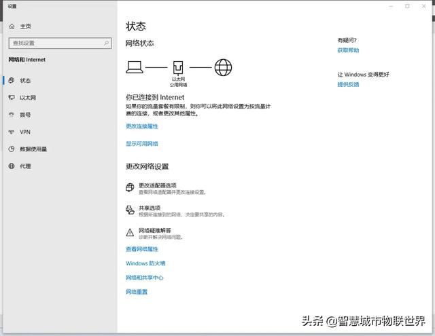Open the 拨号 dial-up icon in sidebar
The width and height of the screenshot is (435, 336).
coord(12,115)
